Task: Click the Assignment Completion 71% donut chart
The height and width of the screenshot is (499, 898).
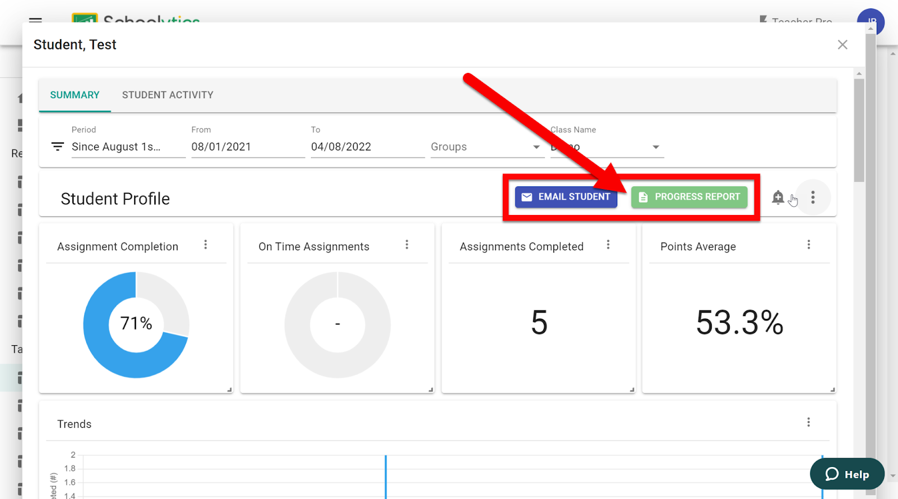Action: (x=136, y=324)
